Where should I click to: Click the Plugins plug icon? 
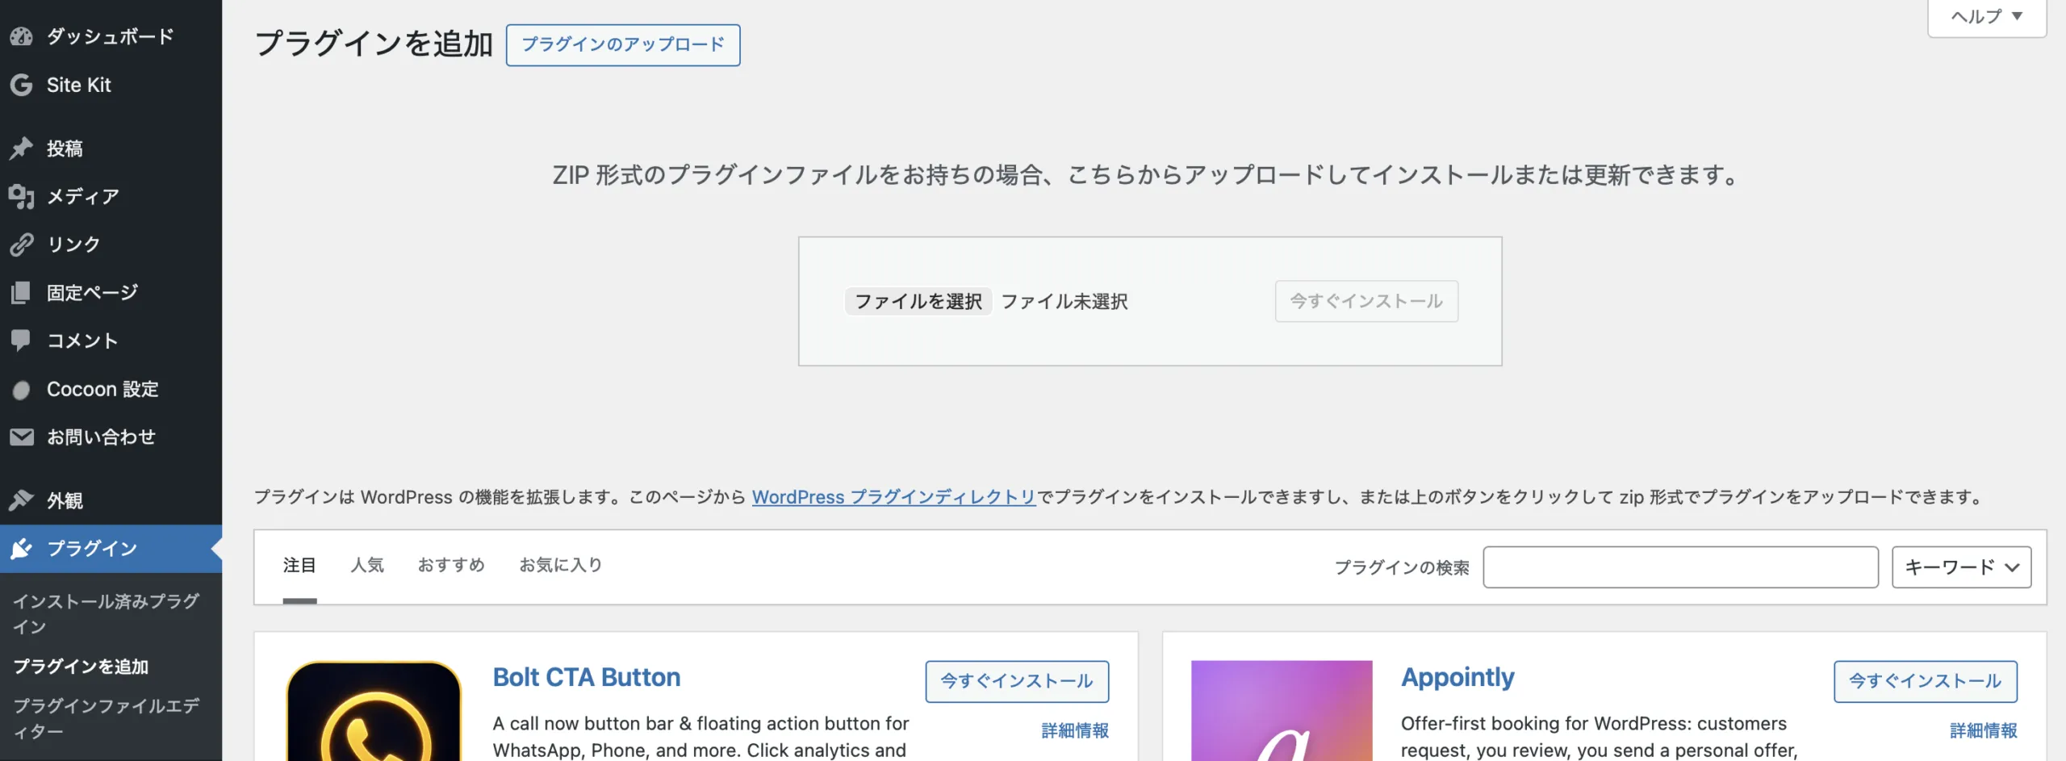point(21,549)
